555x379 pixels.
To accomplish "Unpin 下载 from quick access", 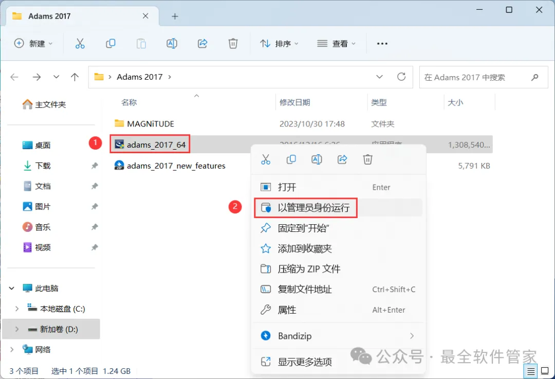I will coord(95,166).
